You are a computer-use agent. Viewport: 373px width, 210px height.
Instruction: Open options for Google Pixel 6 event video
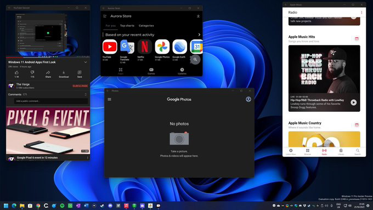click(x=88, y=158)
